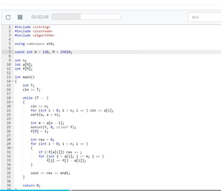
Task: Click the 00:02:06 elapsed time label
Action: [x=40, y=17]
